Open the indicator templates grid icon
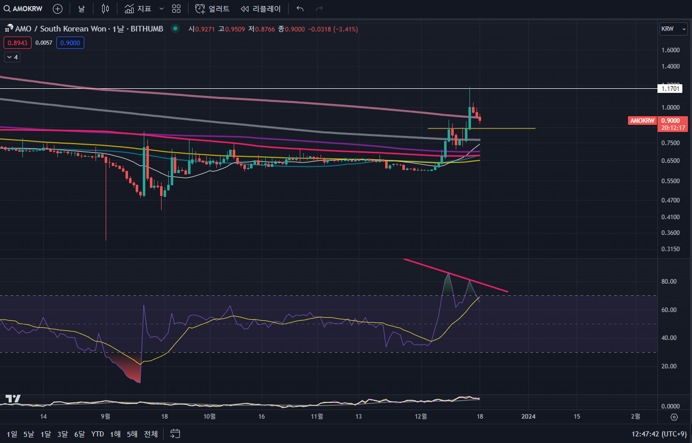692x443 pixels. pos(176,9)
